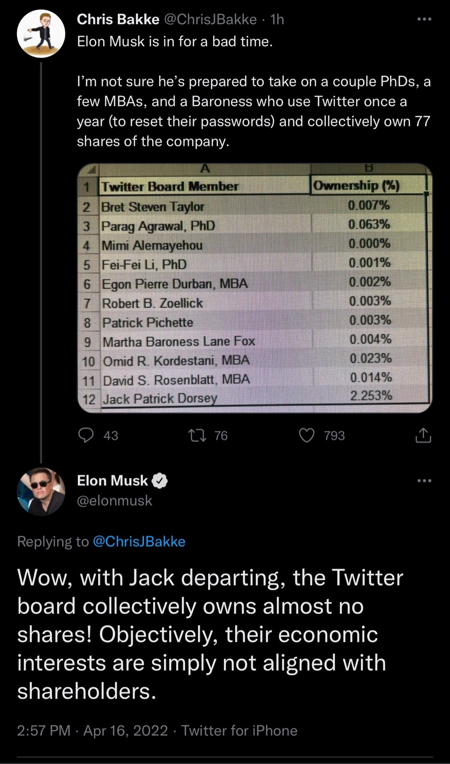Click the Twitter for iPhone source label
This screenshot has height=764, width=450.
pos(239,730)
